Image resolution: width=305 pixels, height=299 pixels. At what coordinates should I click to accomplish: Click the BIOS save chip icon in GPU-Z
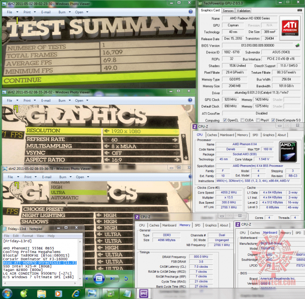(x=297, y=45)
